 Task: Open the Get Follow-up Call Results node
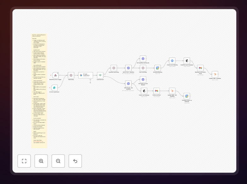[x=143, y=79]
